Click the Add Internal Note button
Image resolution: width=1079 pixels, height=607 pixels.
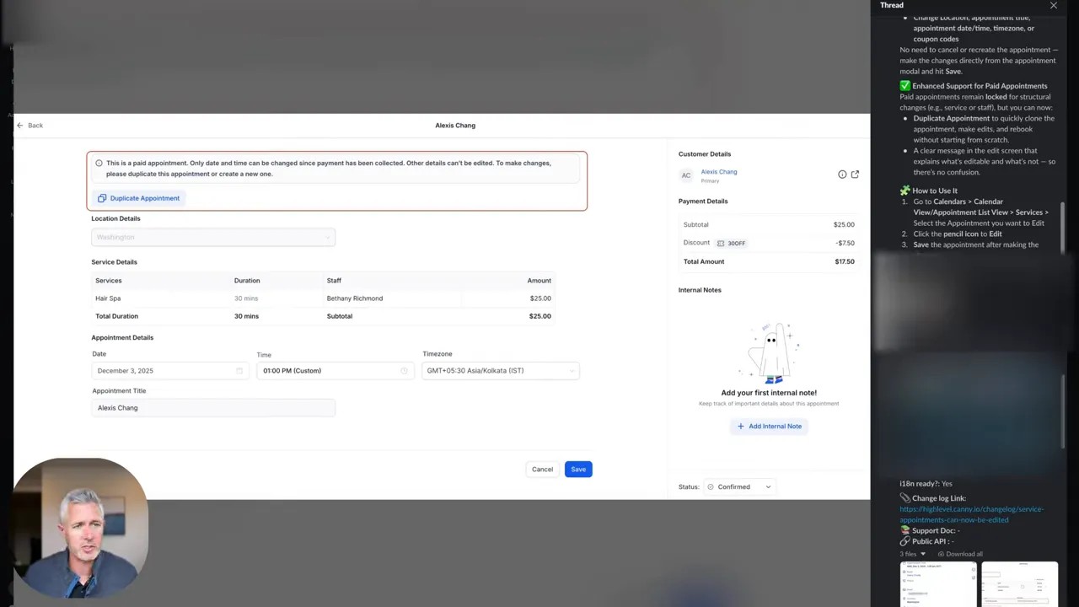770,427
